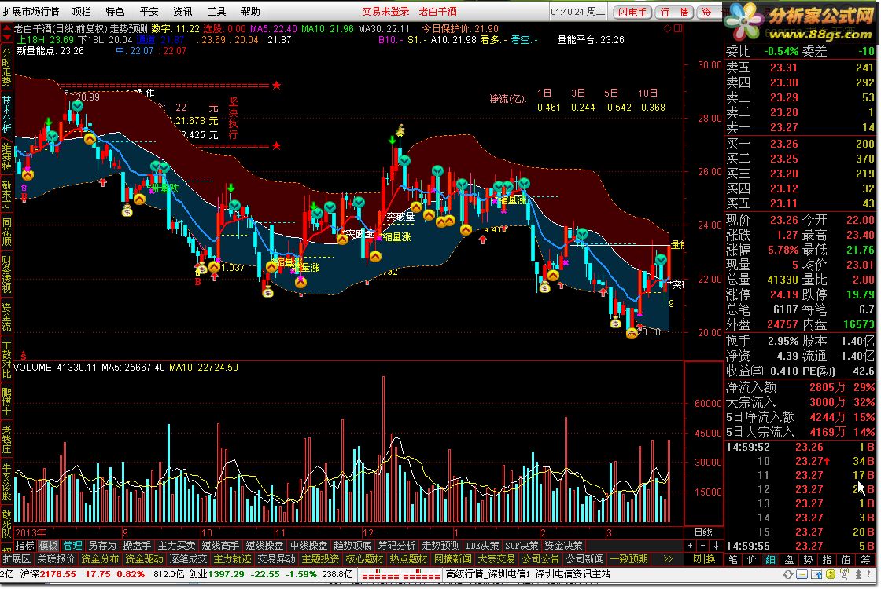Click the yellow upload status bar icon
This screenshot has width=881, height=589.
[830, 574]
